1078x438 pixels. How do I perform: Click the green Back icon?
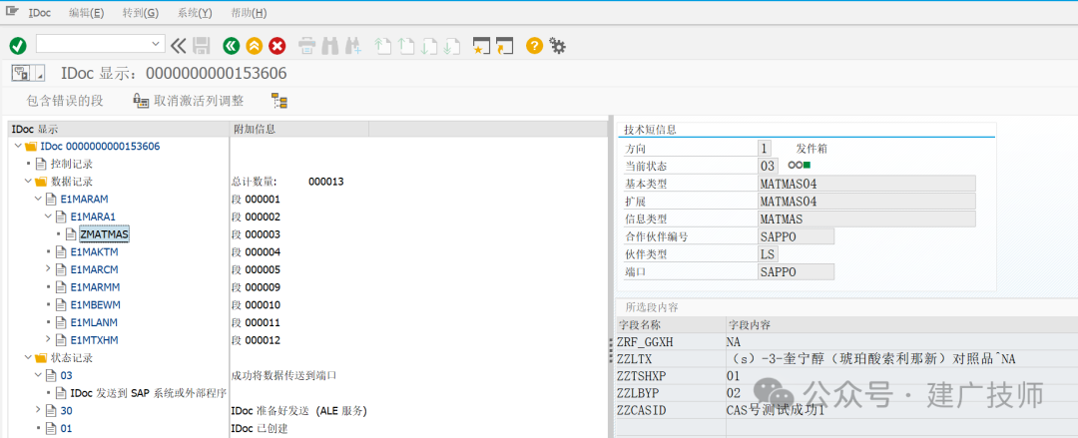pyautogui.click(x=232, y=46)
